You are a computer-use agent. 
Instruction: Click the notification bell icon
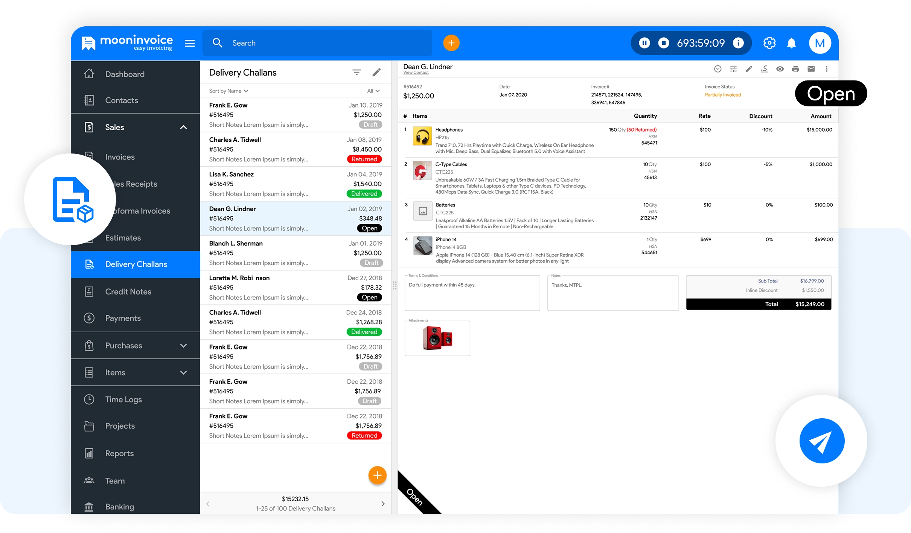coord(791,43)
